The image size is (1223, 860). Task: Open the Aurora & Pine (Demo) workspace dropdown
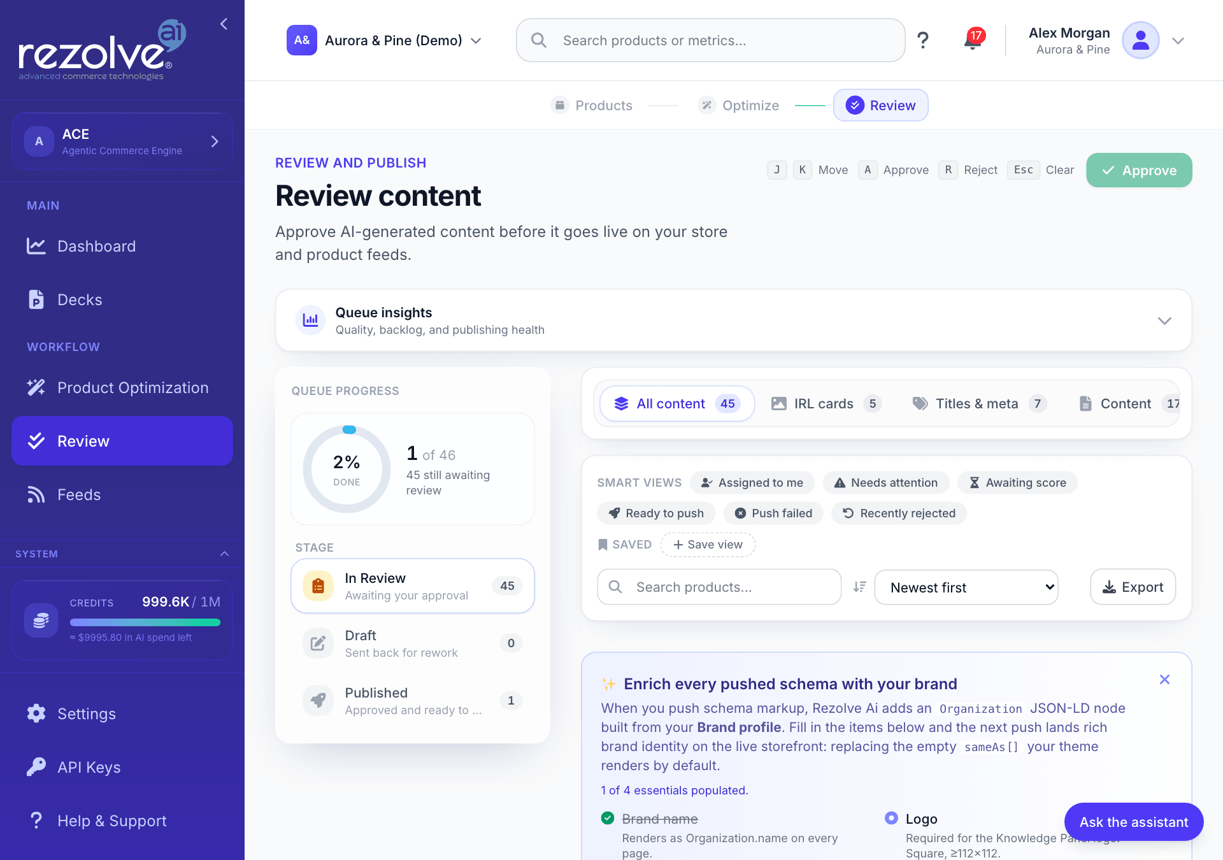(x=384, y=40)
